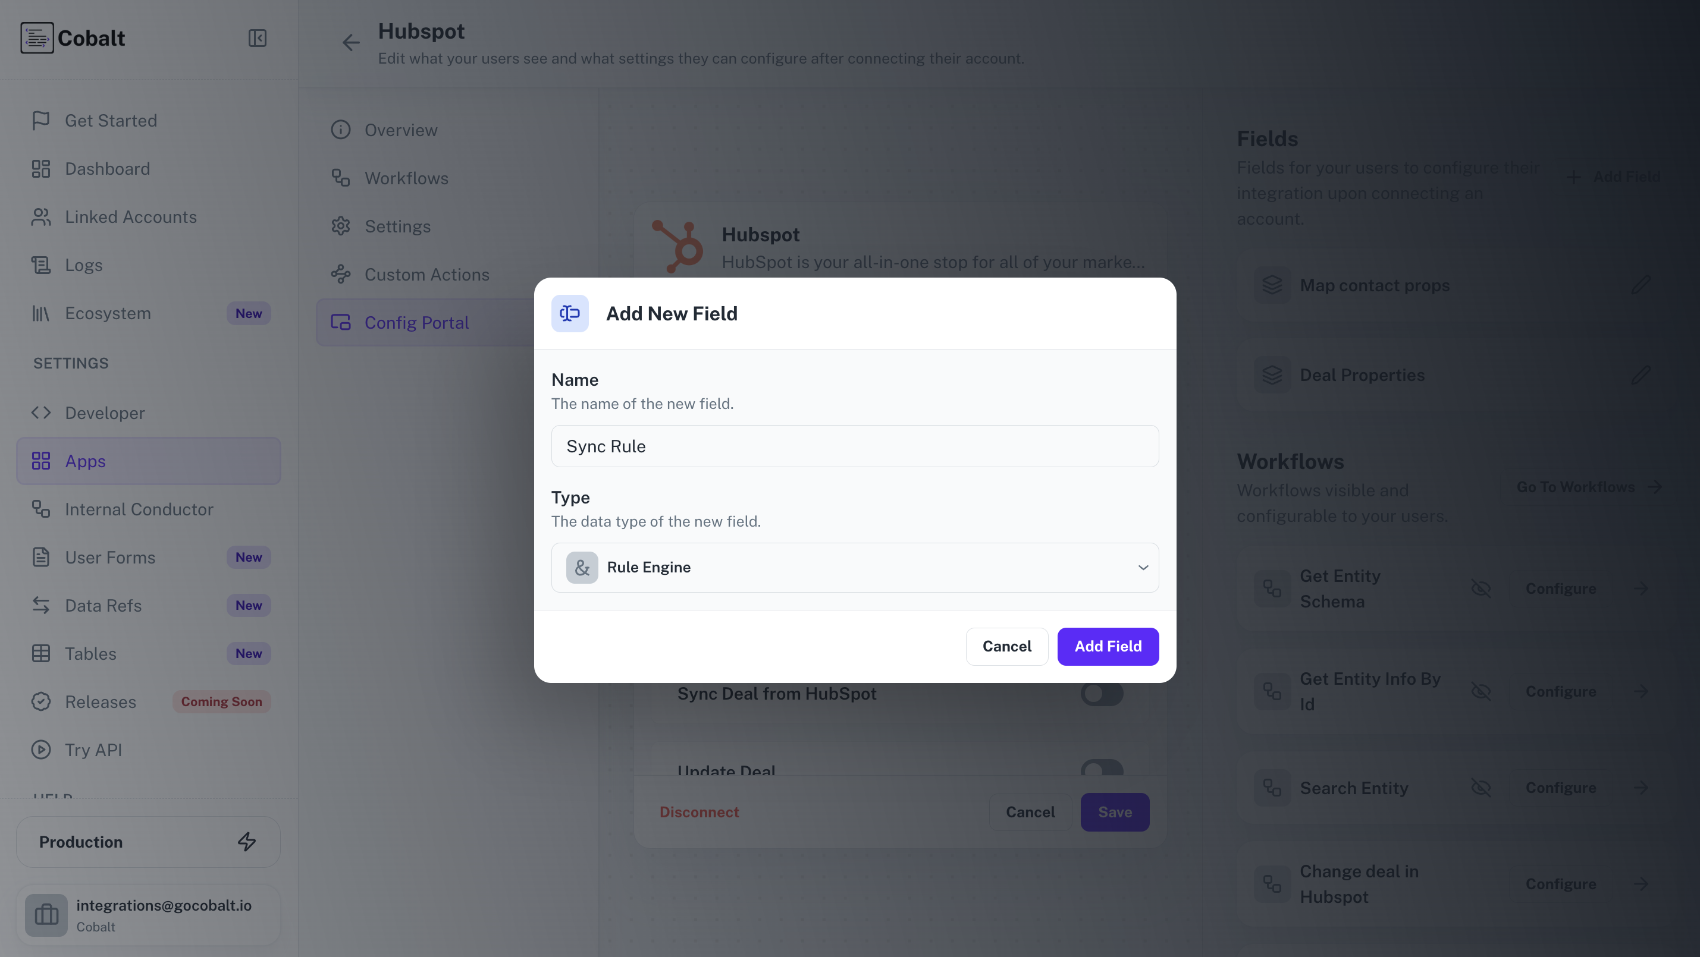Open the Ecosystem section
1700x957 pixels.
(108, 313)
